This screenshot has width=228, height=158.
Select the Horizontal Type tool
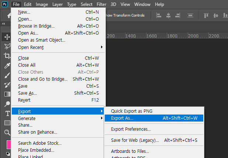tap(7, 113)
